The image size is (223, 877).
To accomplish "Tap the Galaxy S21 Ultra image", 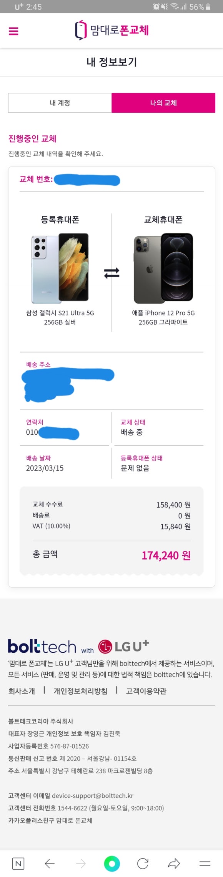I will 60,268.
